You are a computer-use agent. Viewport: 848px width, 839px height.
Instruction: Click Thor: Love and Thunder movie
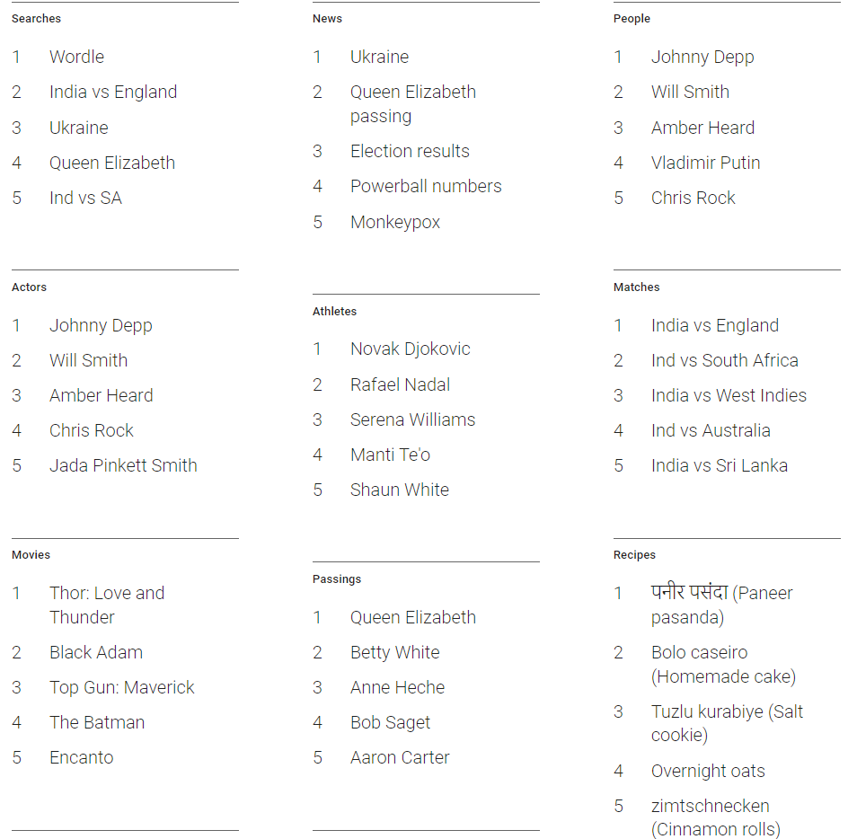[x=107, y=605]
